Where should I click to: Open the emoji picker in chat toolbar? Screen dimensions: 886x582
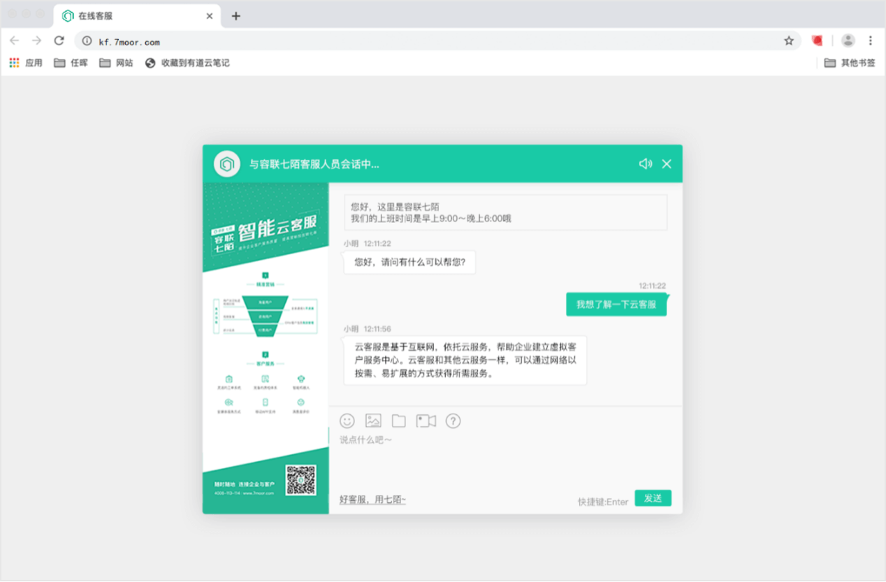[x=347, y=421]
